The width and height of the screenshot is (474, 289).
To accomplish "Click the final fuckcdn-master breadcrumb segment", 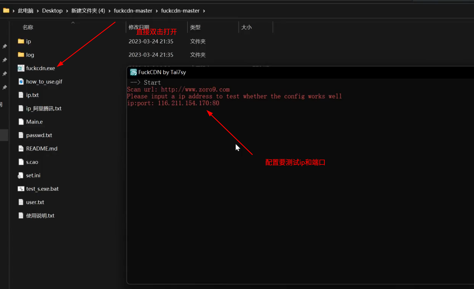I will coord(180,11).
